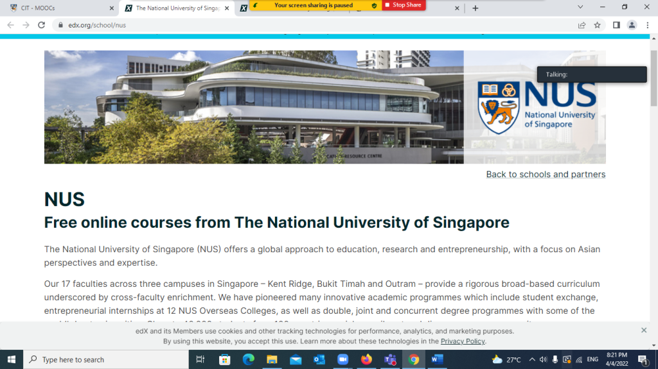Open the Chrome side panel icon
This screenshot has height=369, width=658.
[616, 25]
